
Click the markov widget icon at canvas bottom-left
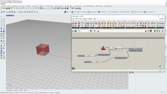tap(73, 68)
